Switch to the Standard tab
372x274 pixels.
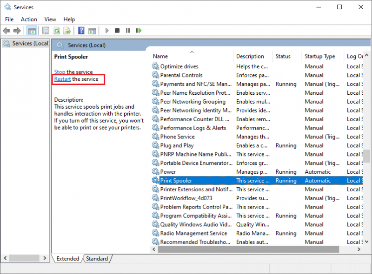tap(97, 259)
